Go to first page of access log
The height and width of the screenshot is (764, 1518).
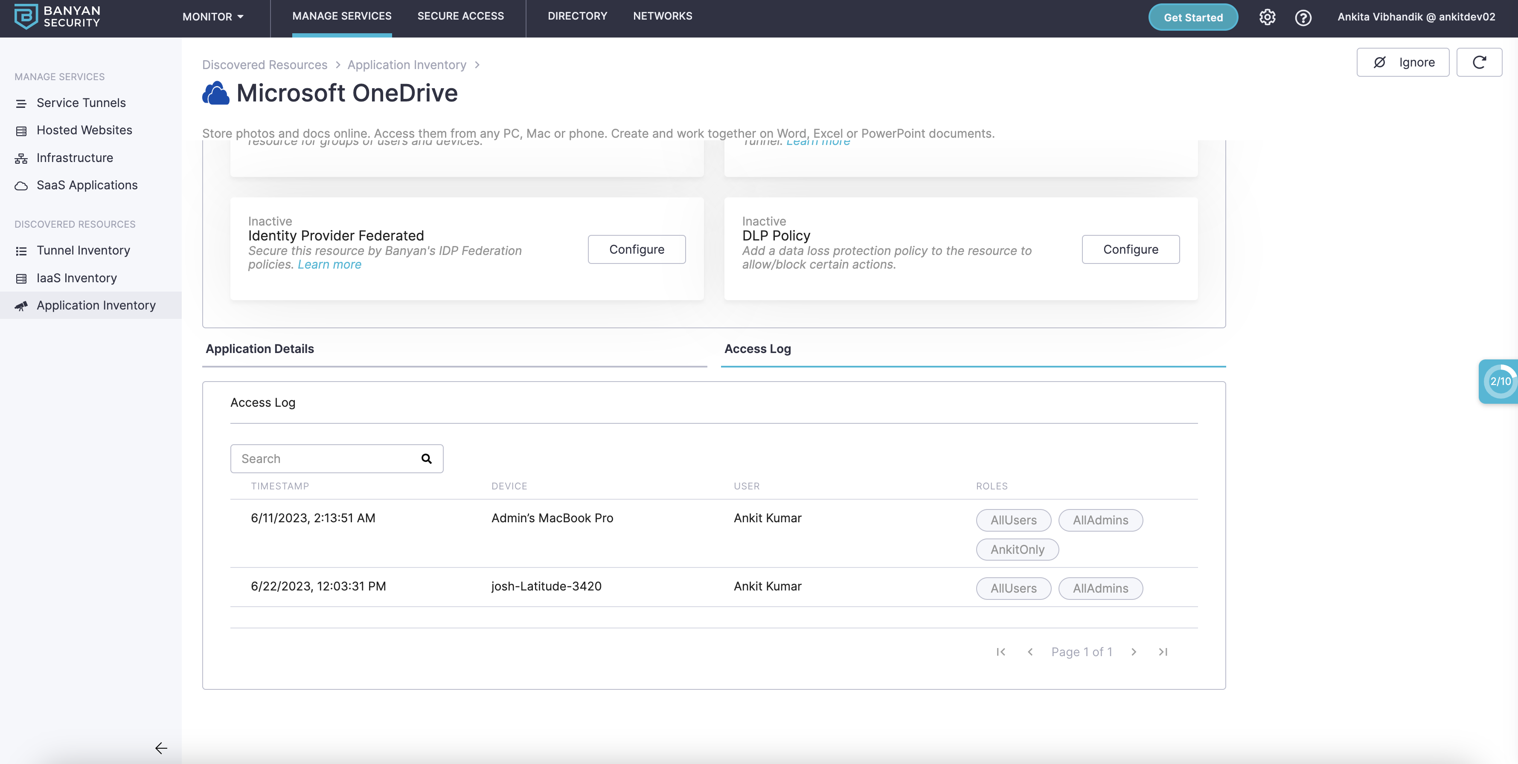[1000, 652]
